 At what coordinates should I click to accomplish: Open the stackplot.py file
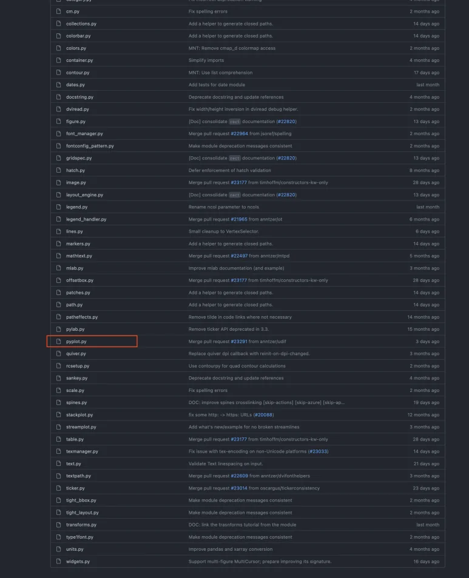click(81, 415)
